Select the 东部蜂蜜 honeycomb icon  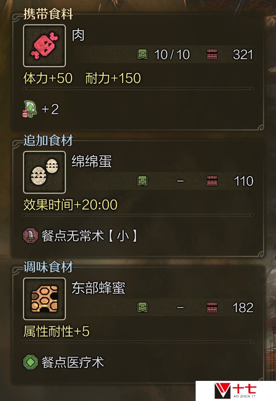coord(45,299)
